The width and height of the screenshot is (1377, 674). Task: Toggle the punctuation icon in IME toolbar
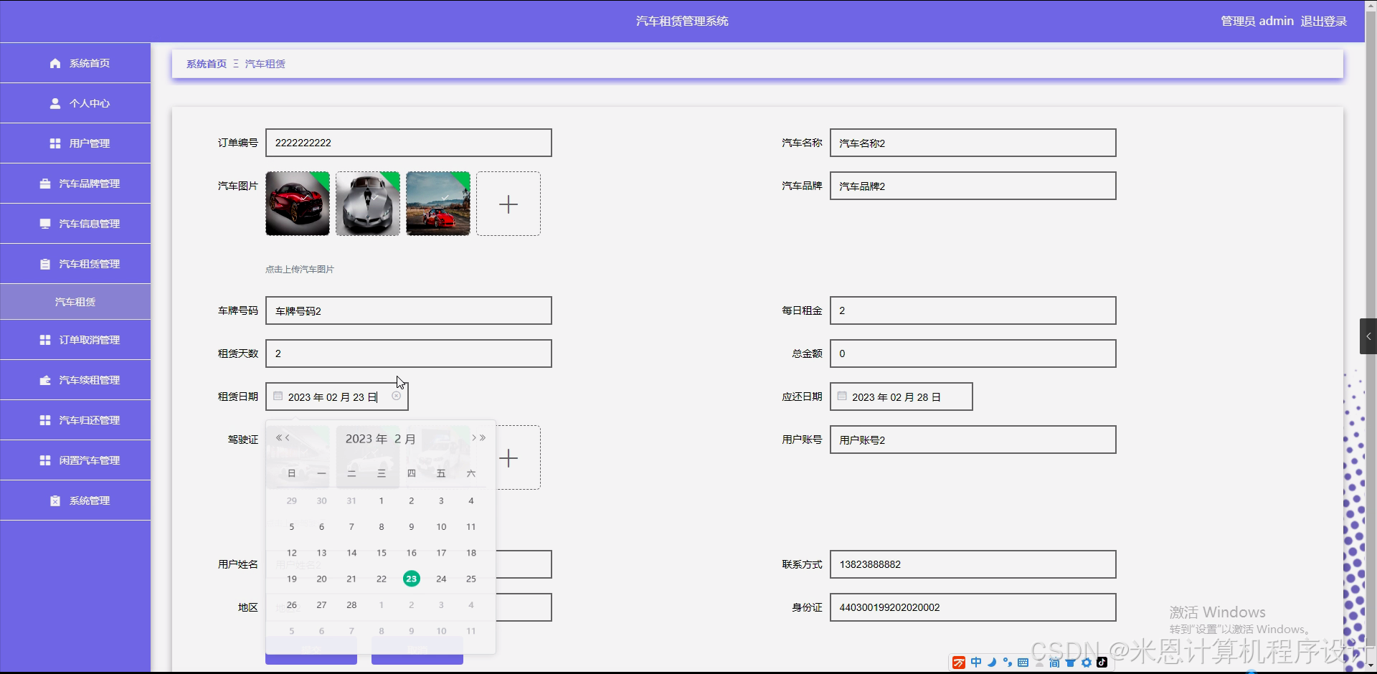click(x=1008, y=663)
